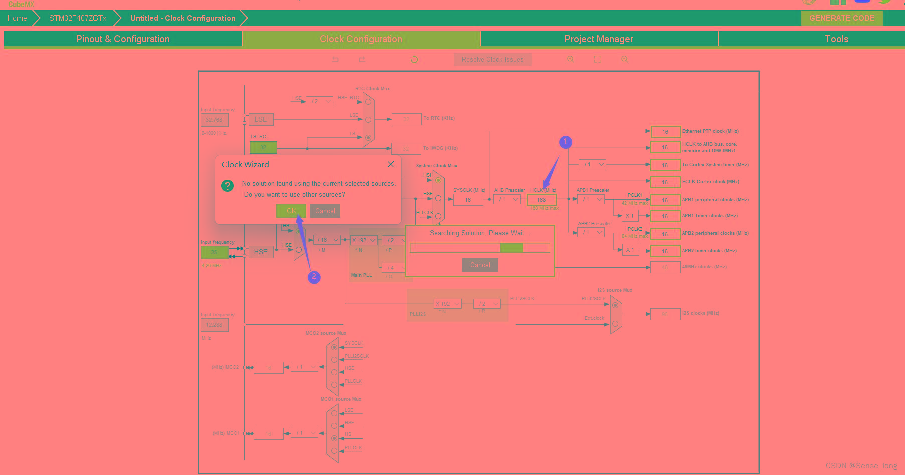Open the Project Manager tab
905x475 pixels.
pos(599,39)
